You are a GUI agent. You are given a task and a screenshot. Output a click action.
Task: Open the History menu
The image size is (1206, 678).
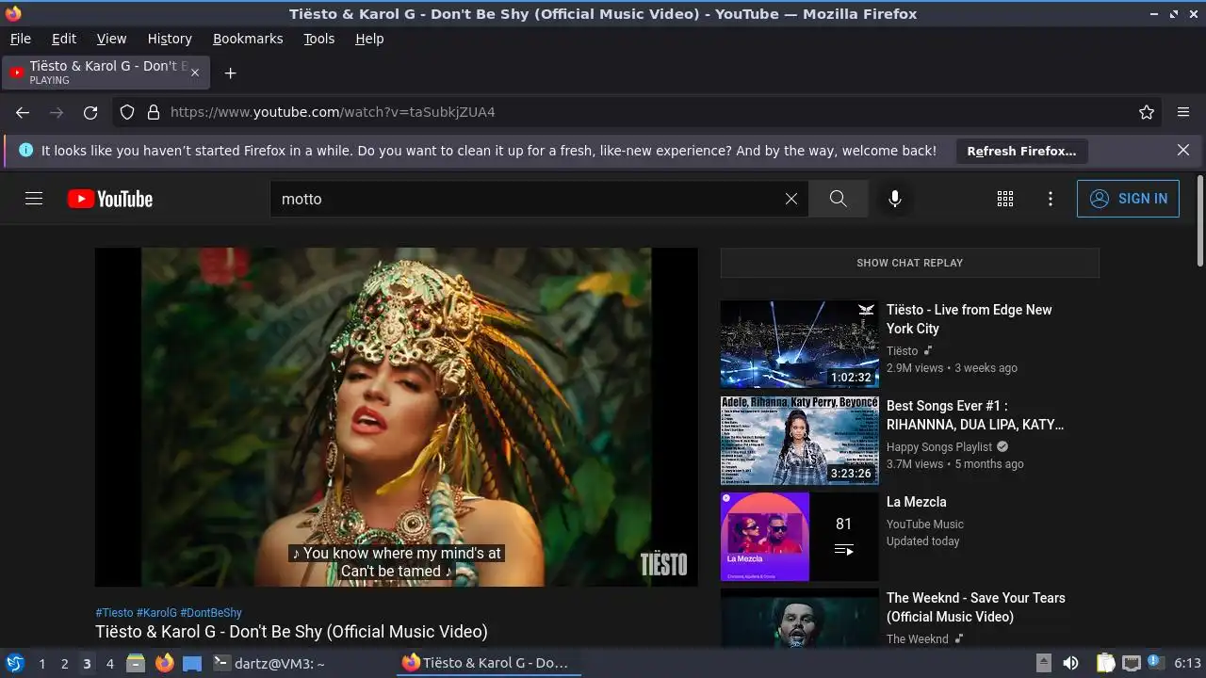pos(170,39)
